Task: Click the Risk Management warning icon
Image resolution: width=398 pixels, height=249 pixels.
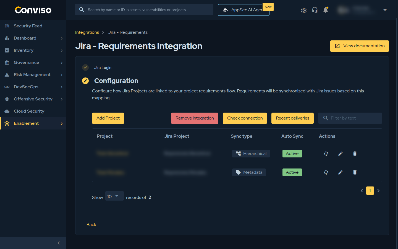Action: 7,75
